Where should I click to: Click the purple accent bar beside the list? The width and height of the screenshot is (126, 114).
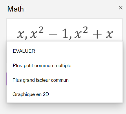(6, 79)
